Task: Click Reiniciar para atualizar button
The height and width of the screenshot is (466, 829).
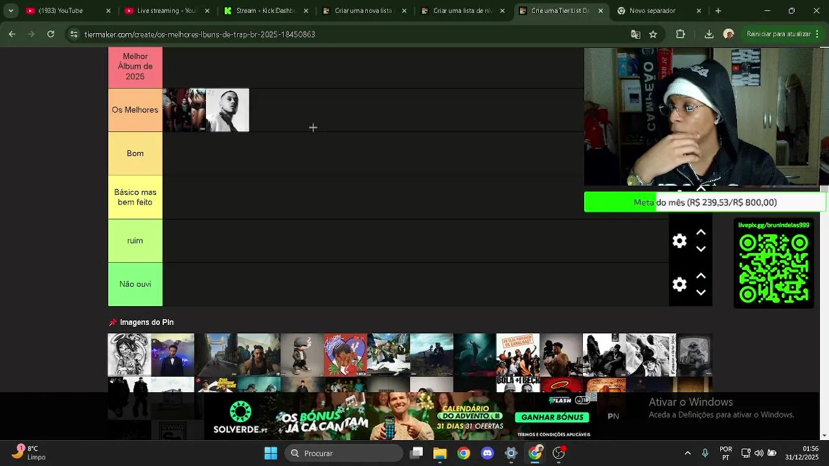Action: tap(778, 34)
